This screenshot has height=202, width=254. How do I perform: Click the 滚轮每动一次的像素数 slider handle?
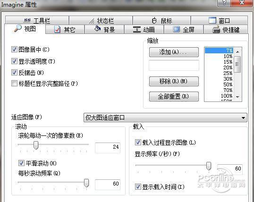[36, 145]
